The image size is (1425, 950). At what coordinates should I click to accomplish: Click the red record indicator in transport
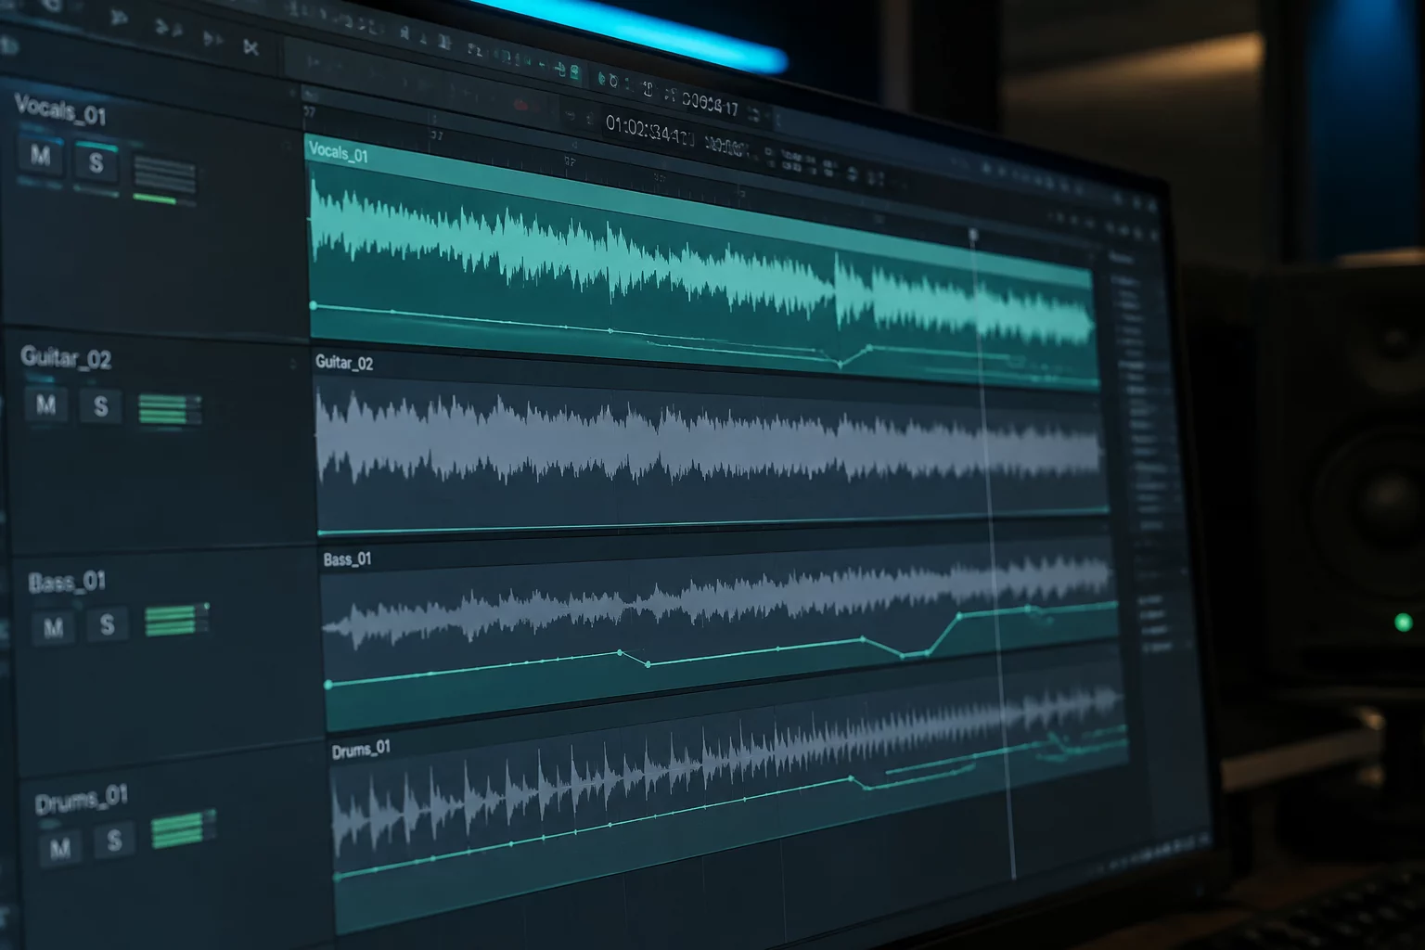pos(522,106)
